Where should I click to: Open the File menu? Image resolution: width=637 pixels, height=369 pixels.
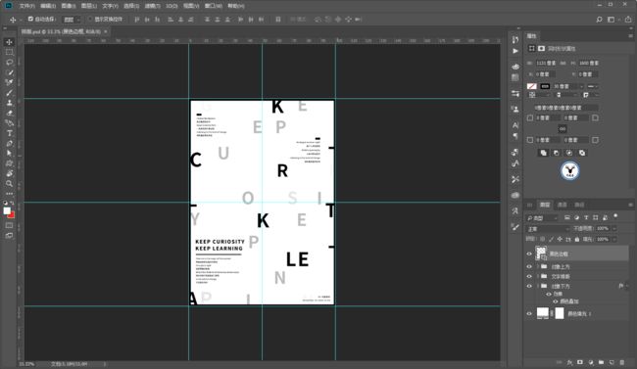[x=27, y=6]
